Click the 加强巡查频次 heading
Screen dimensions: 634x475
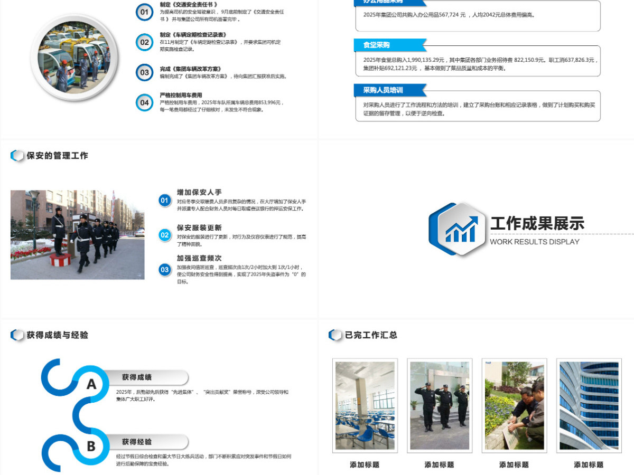199,258
